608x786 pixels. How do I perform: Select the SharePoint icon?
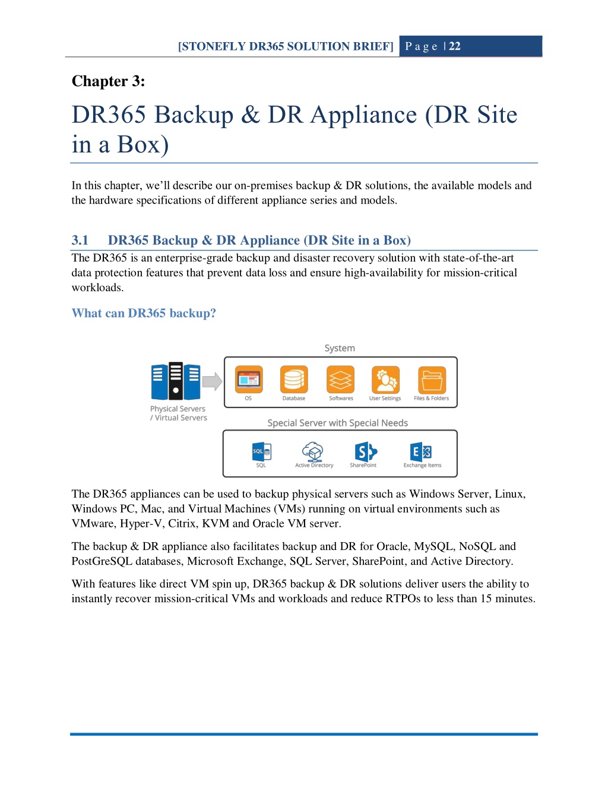coord(365,451)
